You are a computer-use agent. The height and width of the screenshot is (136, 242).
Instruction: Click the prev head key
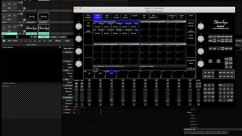point(219,61)
